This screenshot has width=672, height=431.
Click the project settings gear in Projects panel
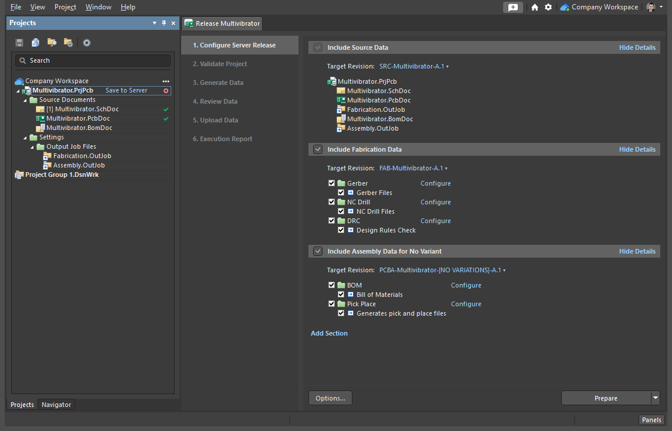[87, 43]
